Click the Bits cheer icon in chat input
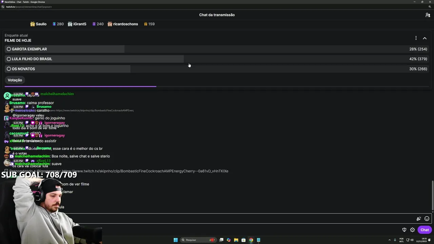This screenshot has width=434, height=244. click(419, 219)
